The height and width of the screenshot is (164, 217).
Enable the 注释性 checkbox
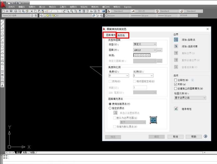tap(175, 80)
